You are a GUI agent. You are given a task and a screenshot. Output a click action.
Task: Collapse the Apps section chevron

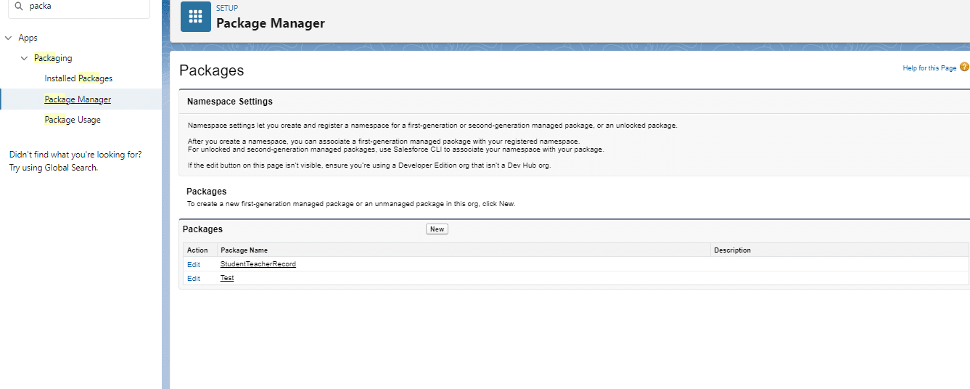[x=8, y=38]
